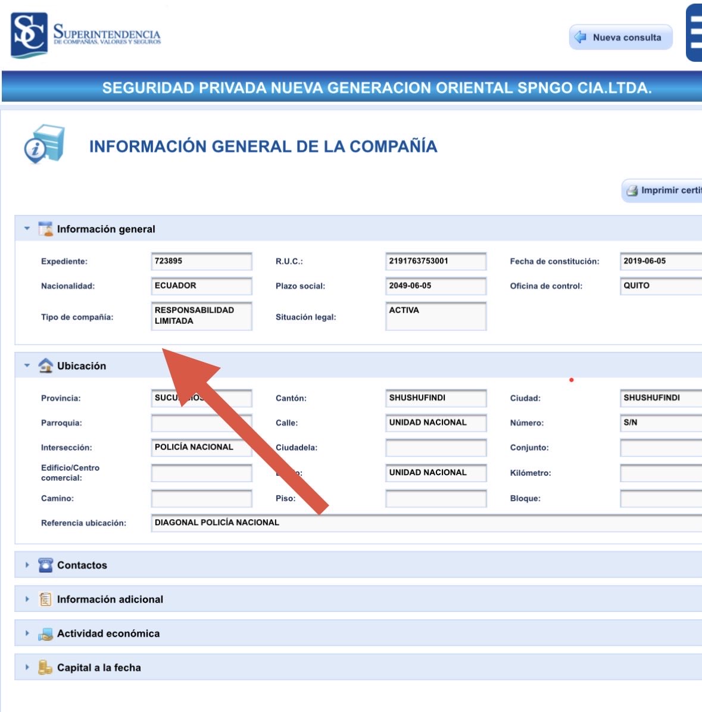The image size is (702, 712).
Task: Click the Ubicación header label
Action: (82, 366)
